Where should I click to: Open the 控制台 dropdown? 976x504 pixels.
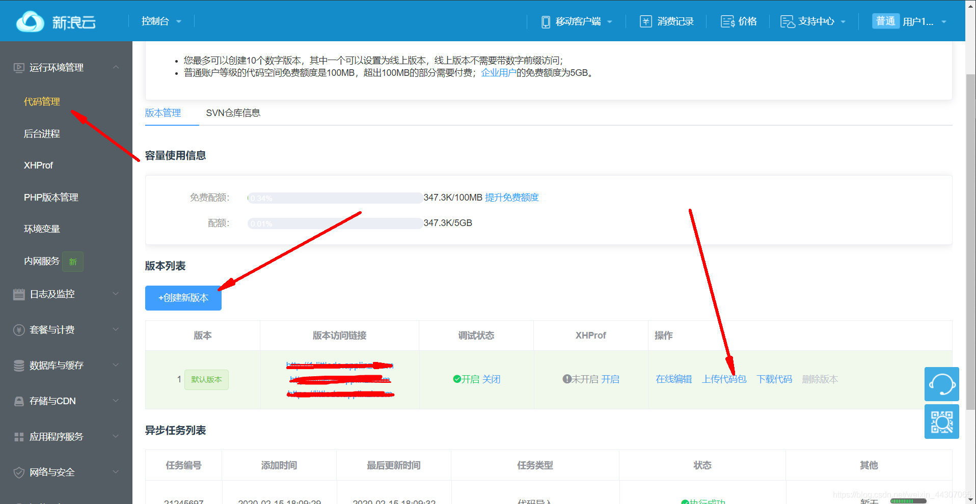(161, 21)
